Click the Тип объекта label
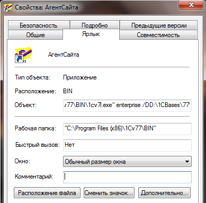Image resolution: width=206 pixels, height=203 pixels. coord(32,77)
